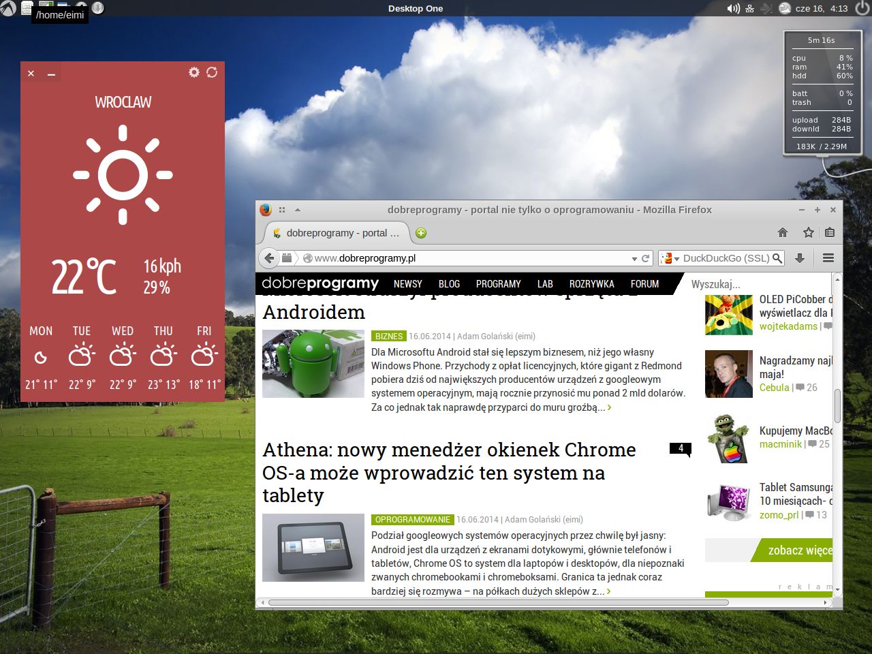Open the DuckDuckGo search engine dropdown
The height and width of the screenshot is (654, 872).
[670, 258]
